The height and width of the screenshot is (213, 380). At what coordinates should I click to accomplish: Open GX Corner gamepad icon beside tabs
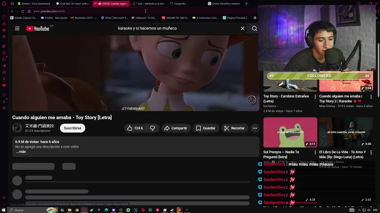[12, 4]
